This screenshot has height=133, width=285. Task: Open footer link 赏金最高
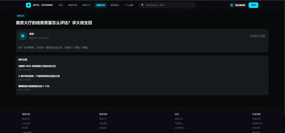click(x=103, y=123)
